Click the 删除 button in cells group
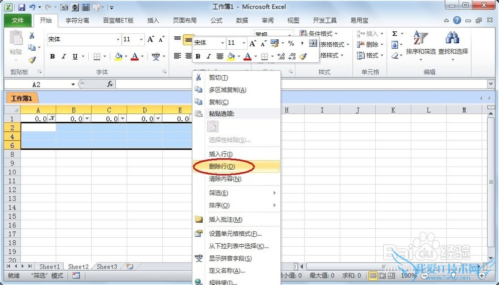This screenshot has height=285, width=499. point(370,44)
